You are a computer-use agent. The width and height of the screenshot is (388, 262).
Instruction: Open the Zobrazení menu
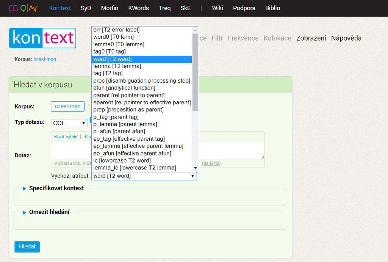tap(311, 38)
